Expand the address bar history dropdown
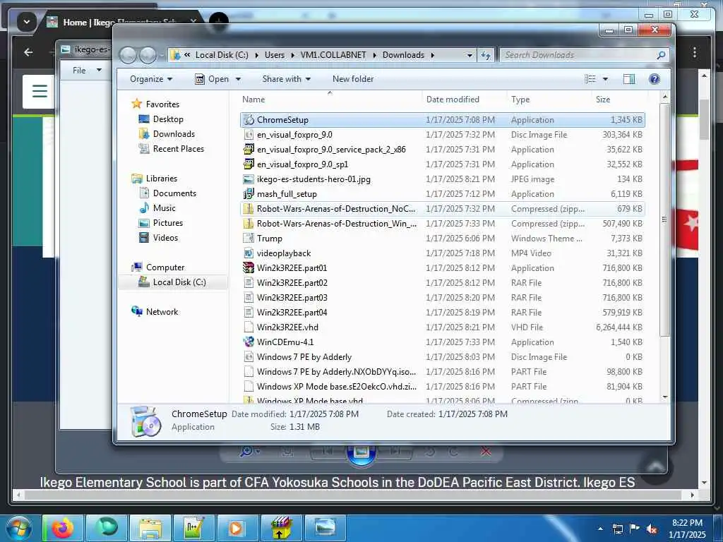723x542 pixels. point(470,55)
